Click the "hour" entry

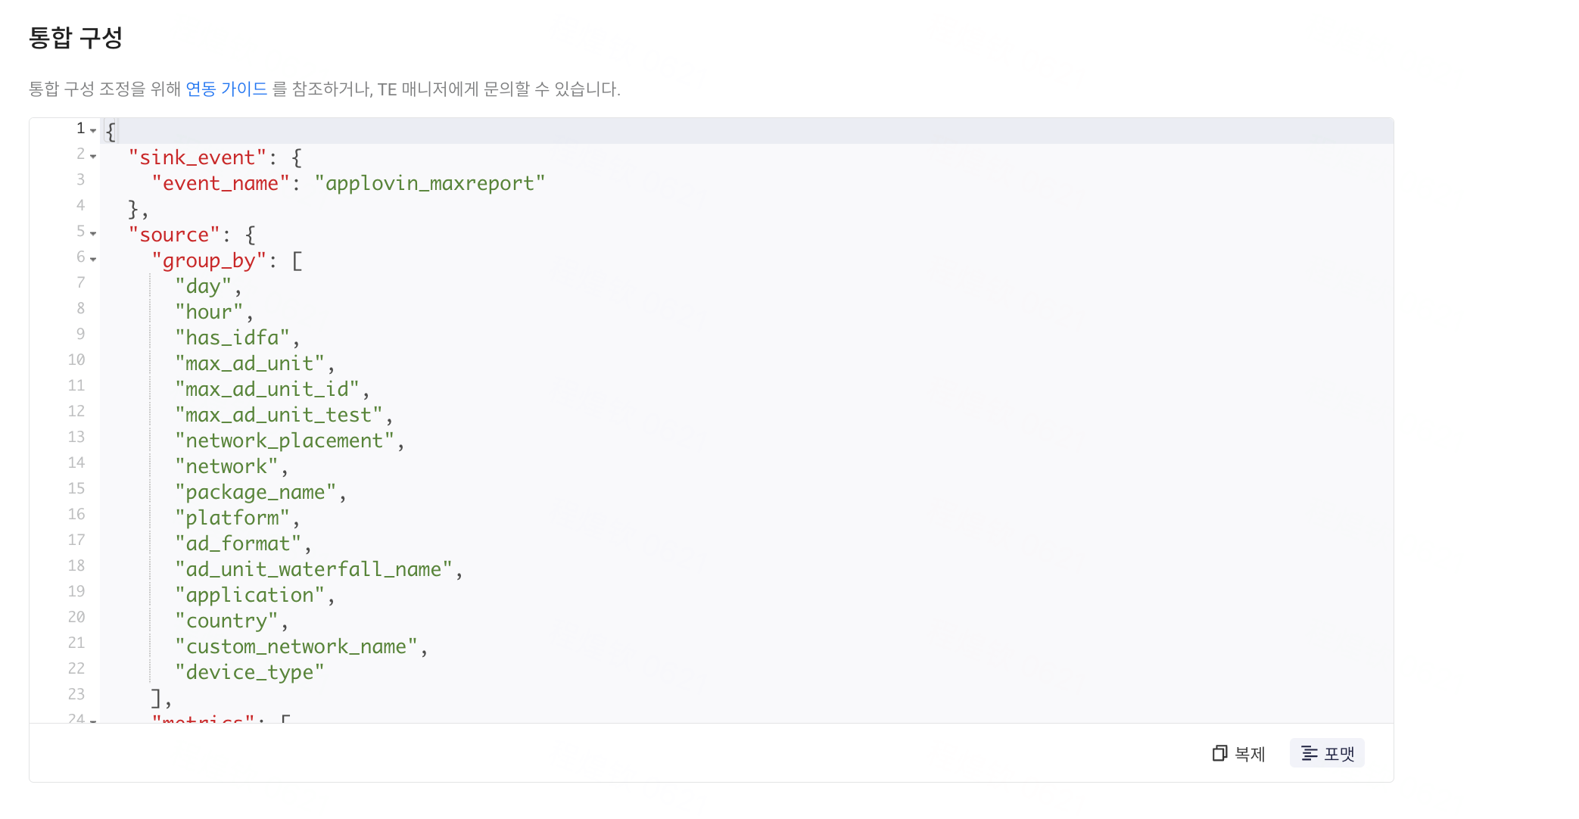(x=209, y=312)
